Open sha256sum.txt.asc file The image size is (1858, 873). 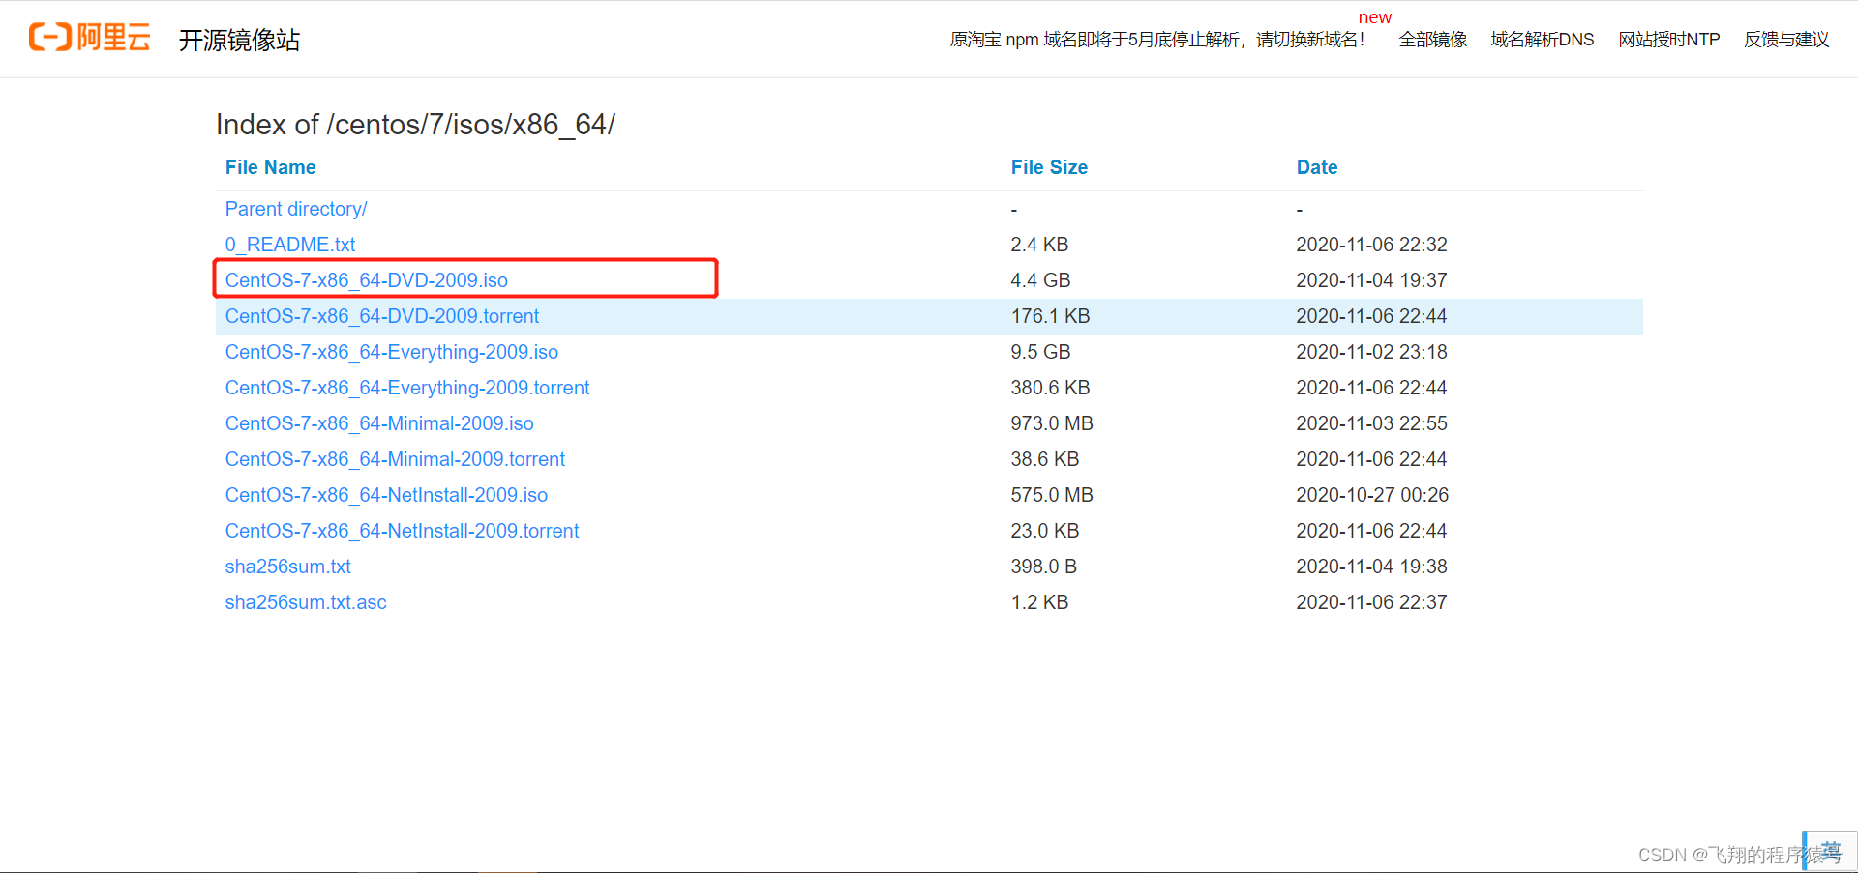306,602
